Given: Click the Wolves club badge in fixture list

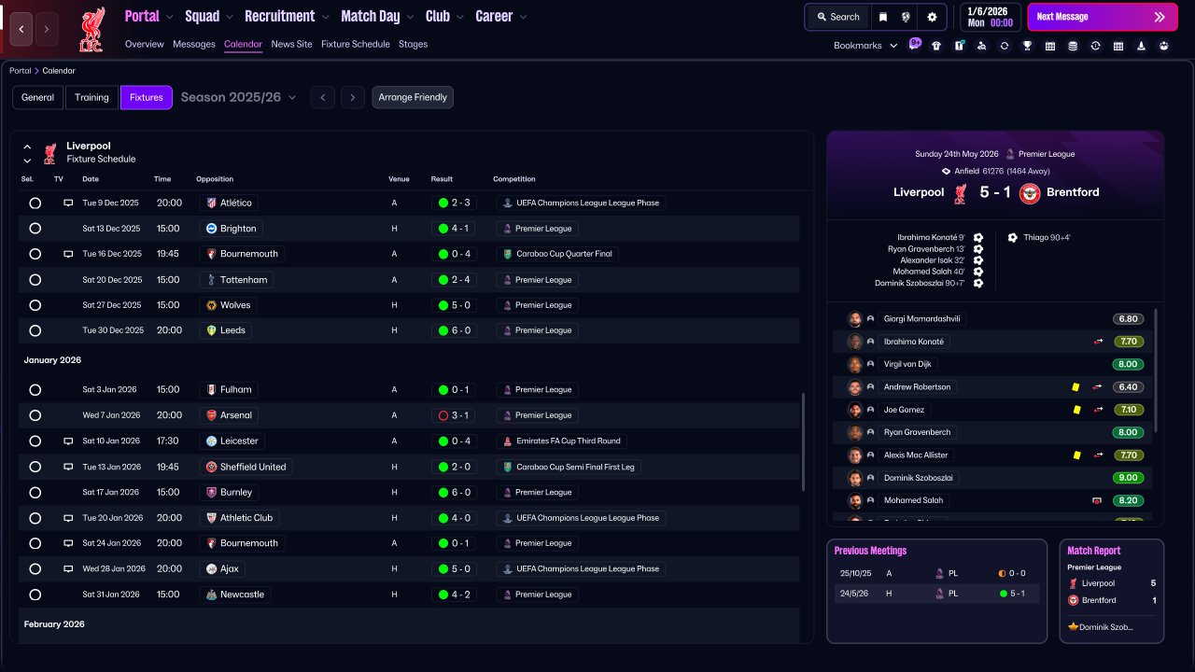Looking at the screenshot, I should (x=212, y=305).
